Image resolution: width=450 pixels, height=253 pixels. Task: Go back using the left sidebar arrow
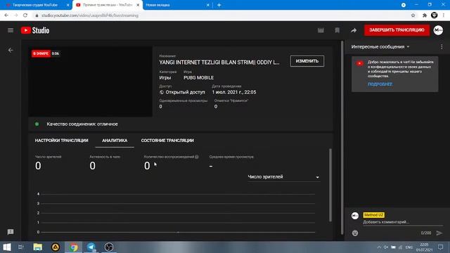(11, 50)
